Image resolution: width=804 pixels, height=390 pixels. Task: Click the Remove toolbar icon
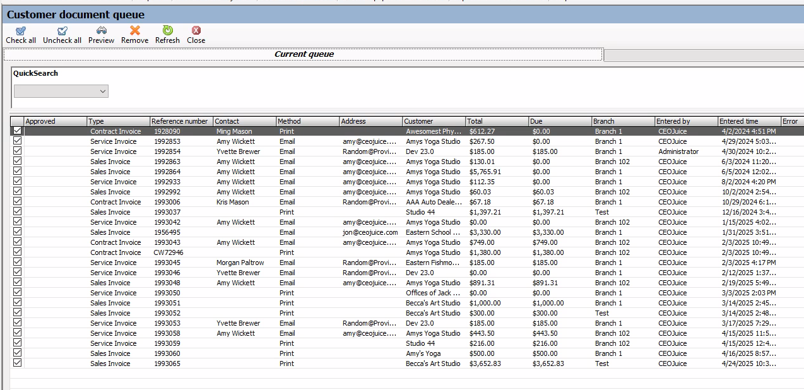coord(134,30)
